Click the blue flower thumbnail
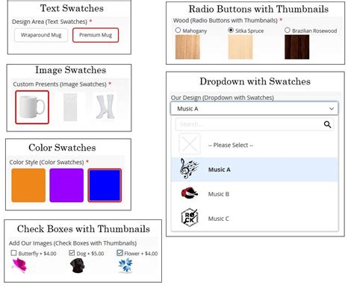Viewport: 354px width, 291px height. (x=125, y=266)
